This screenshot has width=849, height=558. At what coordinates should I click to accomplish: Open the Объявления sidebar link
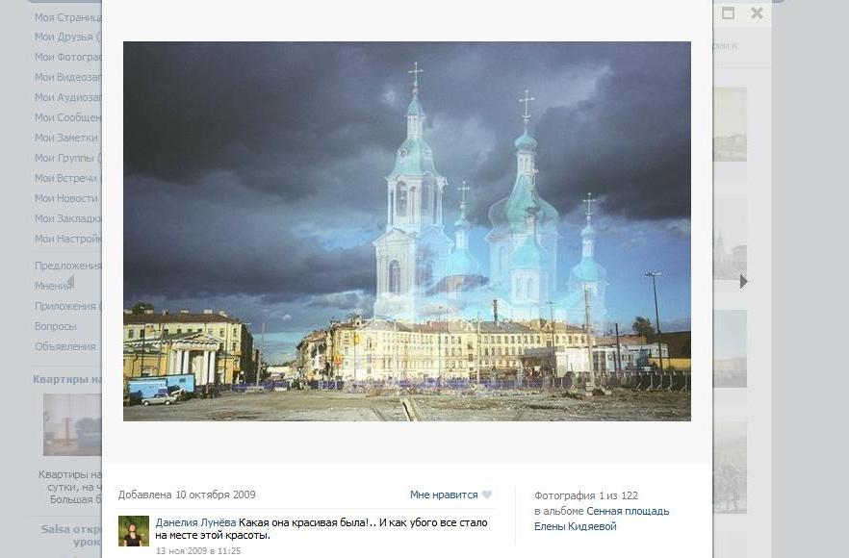tap(65, 346)
